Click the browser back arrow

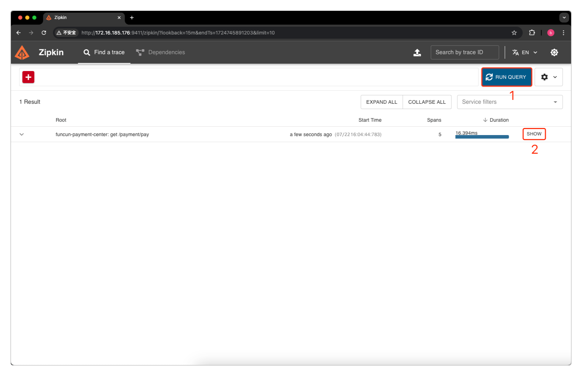click(19, 33)
